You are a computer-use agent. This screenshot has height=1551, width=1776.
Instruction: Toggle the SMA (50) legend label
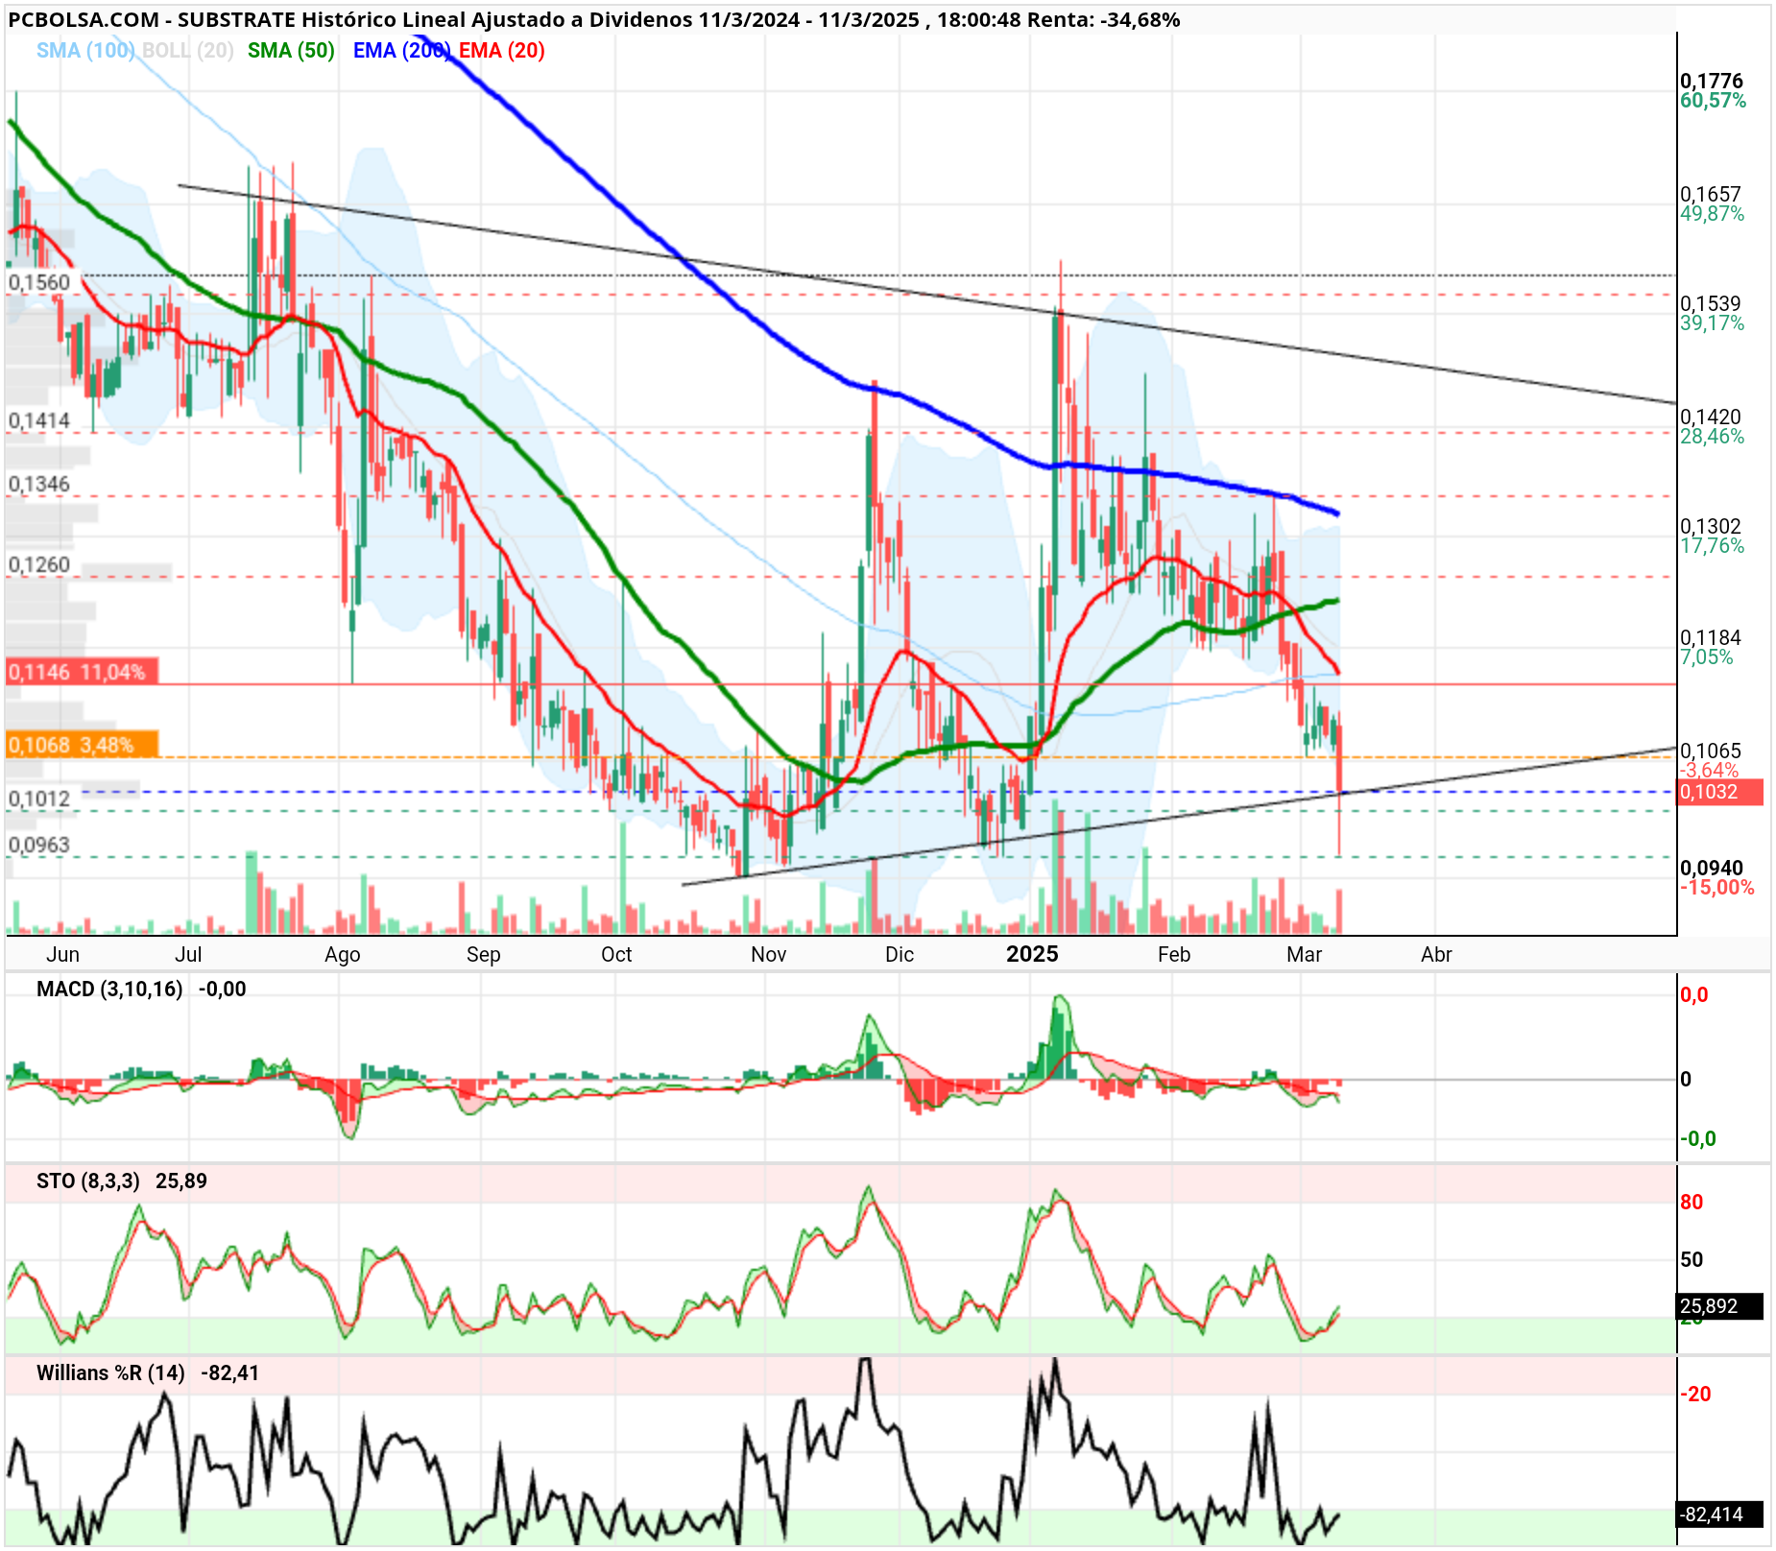pyautogui.click(x=291, y=51)
